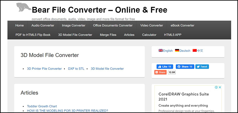
Task: Click the 3D Model File Converter heading
Action: pyautogui.click(x=50, y=55)
